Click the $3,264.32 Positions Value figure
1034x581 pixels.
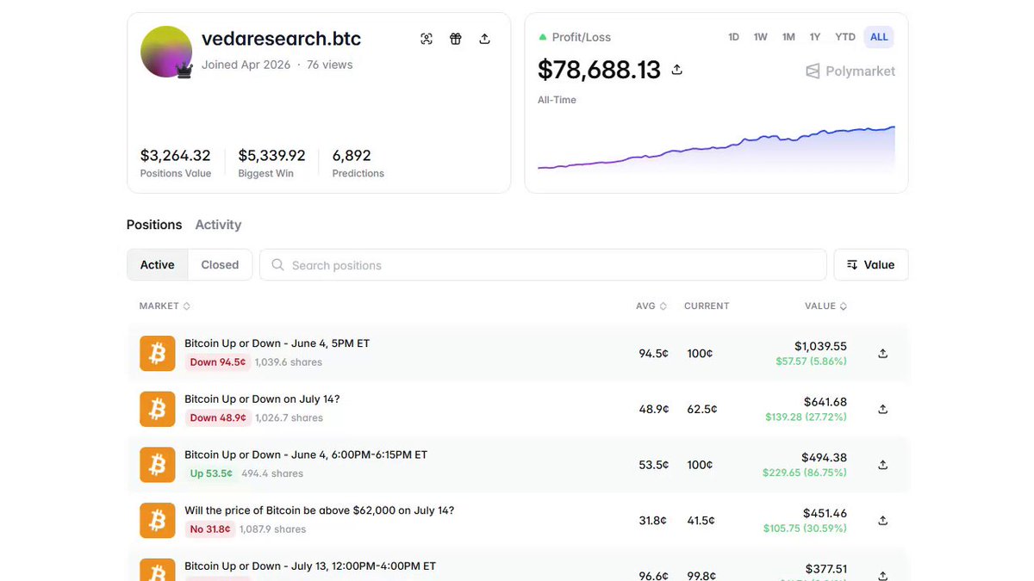tap(176, 156)
